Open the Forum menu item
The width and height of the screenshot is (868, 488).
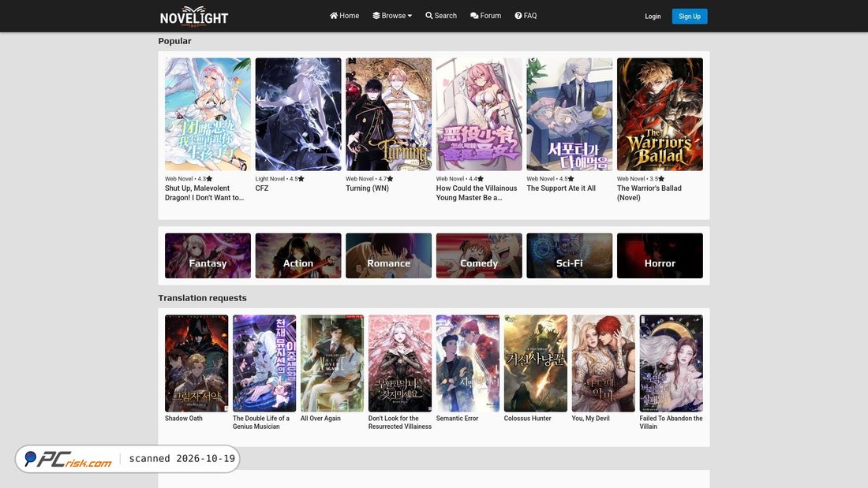[485, 16]
